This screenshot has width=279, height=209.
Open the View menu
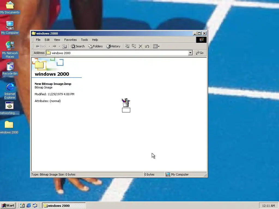57,40
